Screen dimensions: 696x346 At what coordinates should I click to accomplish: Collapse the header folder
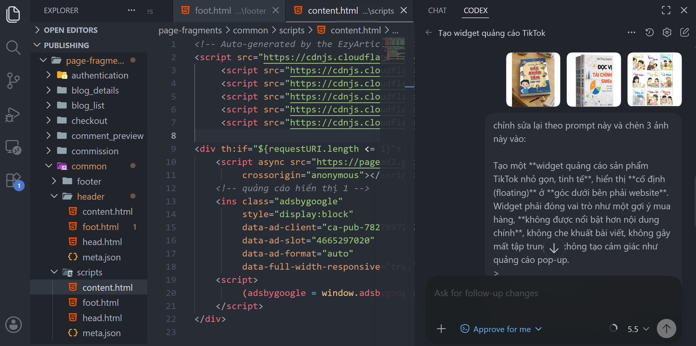(90, 196)
